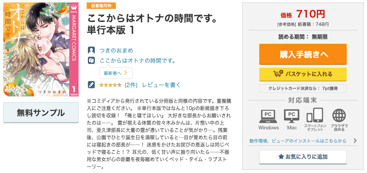Open the 無料サンプル free sample
The height and width of the screenshot is (173, 367).
click(x=41, y=113)
